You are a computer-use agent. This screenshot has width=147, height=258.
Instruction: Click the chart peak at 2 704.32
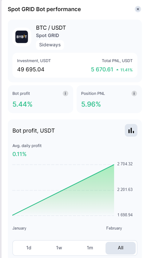pos(114,165)
